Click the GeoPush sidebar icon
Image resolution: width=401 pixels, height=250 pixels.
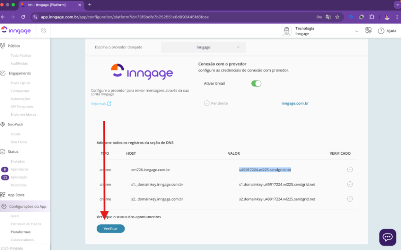click(3, 124)
